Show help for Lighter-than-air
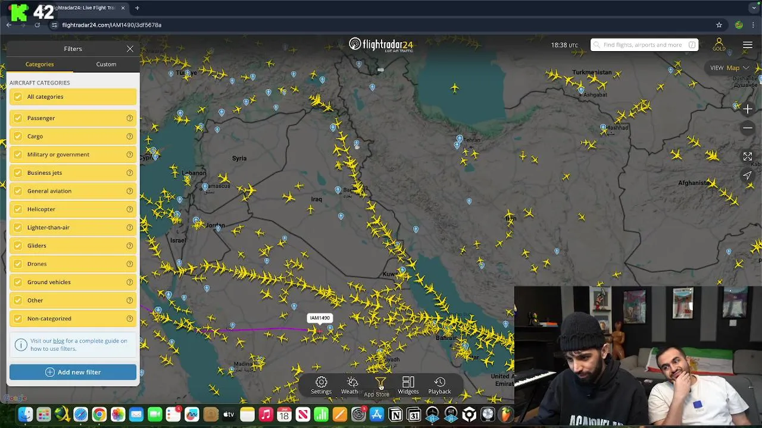The width and height of the screenshot is (762, 428). pos(129,228)
